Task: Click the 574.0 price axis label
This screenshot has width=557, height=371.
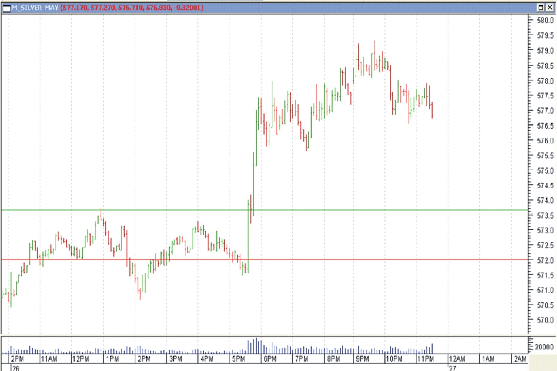Action: tap(545, 200)
